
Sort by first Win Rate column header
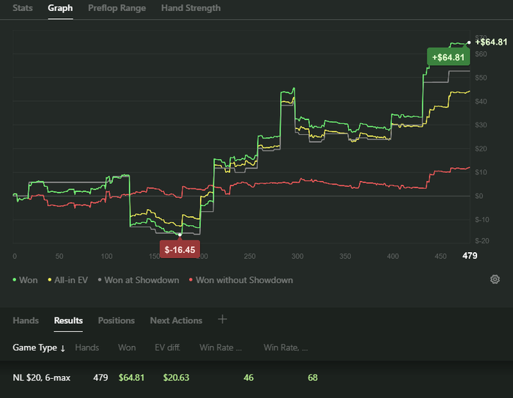coord(221,347)
